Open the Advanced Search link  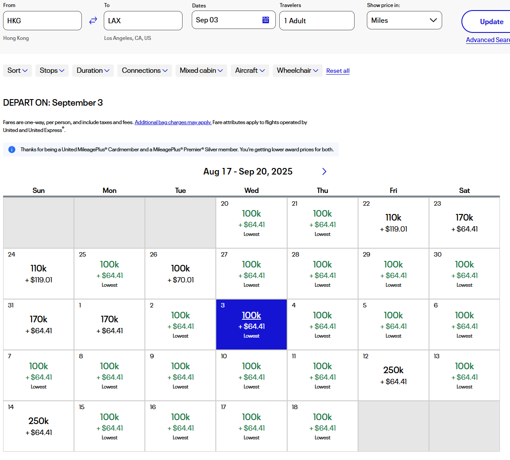[x=488, y=40]
